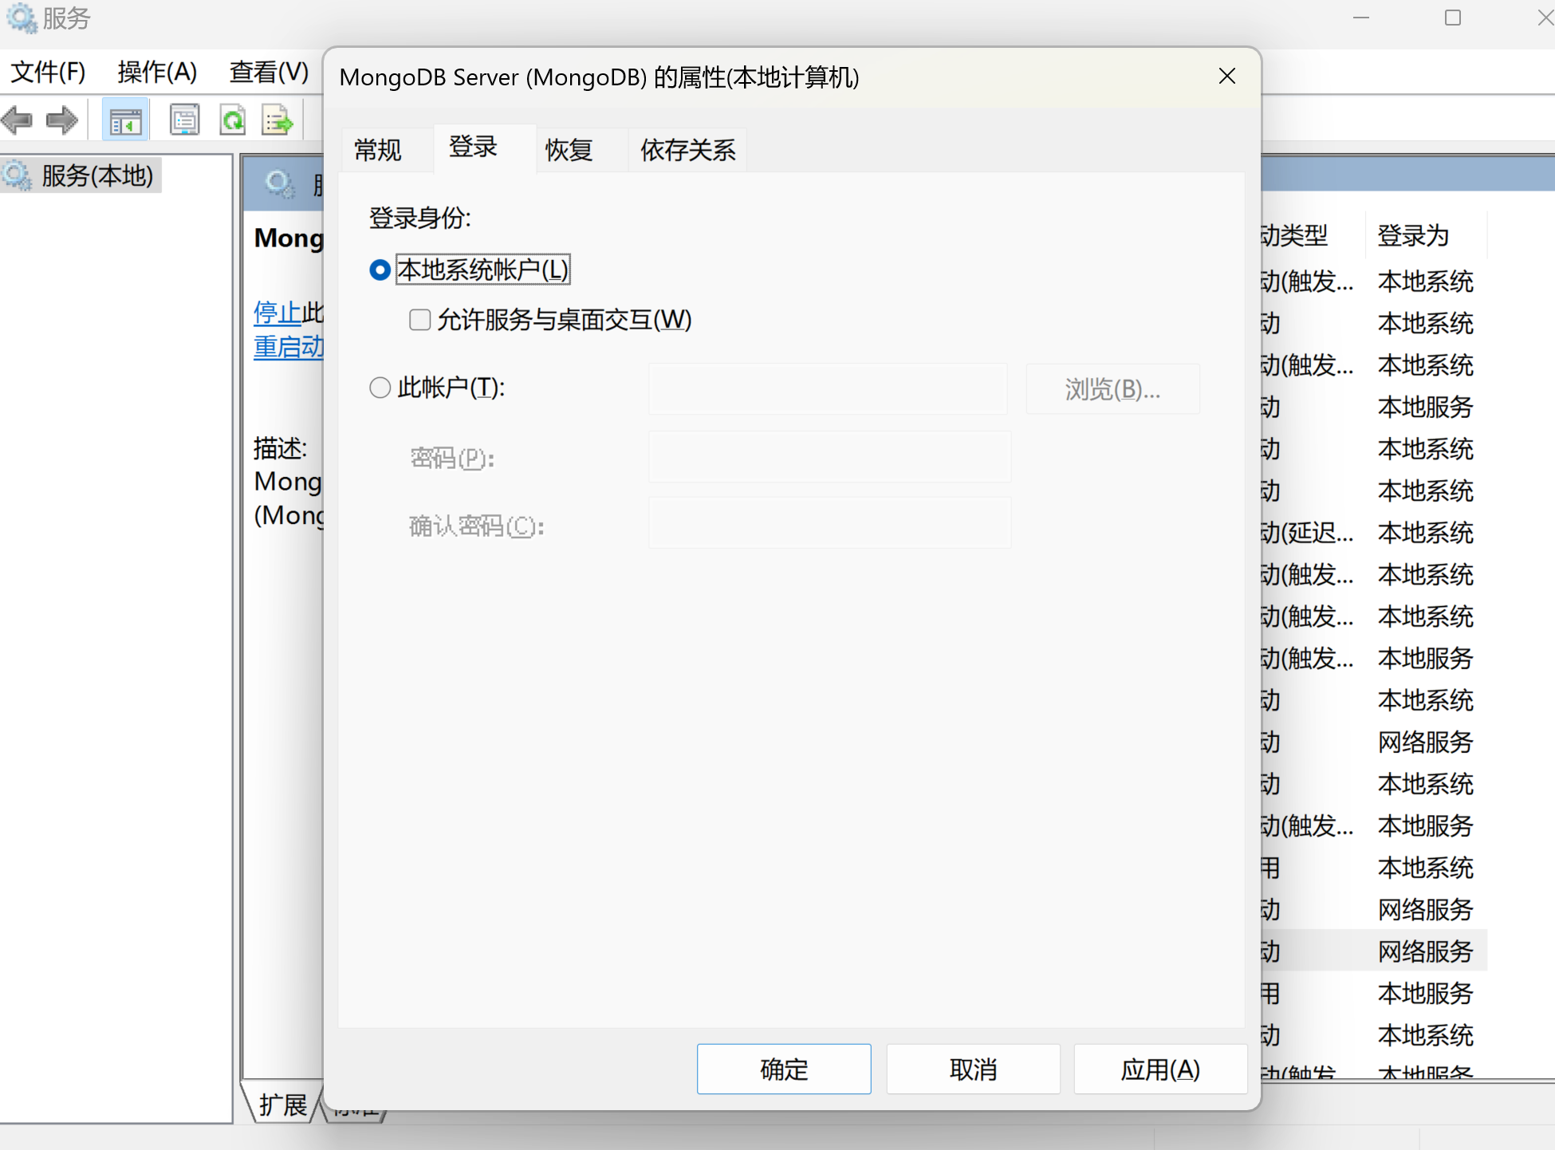Close the MongoDB Server properties dialog
This screenshot has width=1555, height=1150.
1227,77
